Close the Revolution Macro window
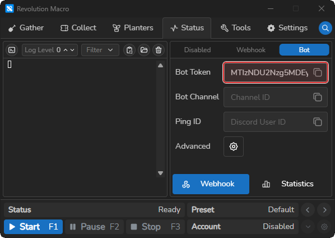This screenshot has width=335, height=238. (322, 9)
